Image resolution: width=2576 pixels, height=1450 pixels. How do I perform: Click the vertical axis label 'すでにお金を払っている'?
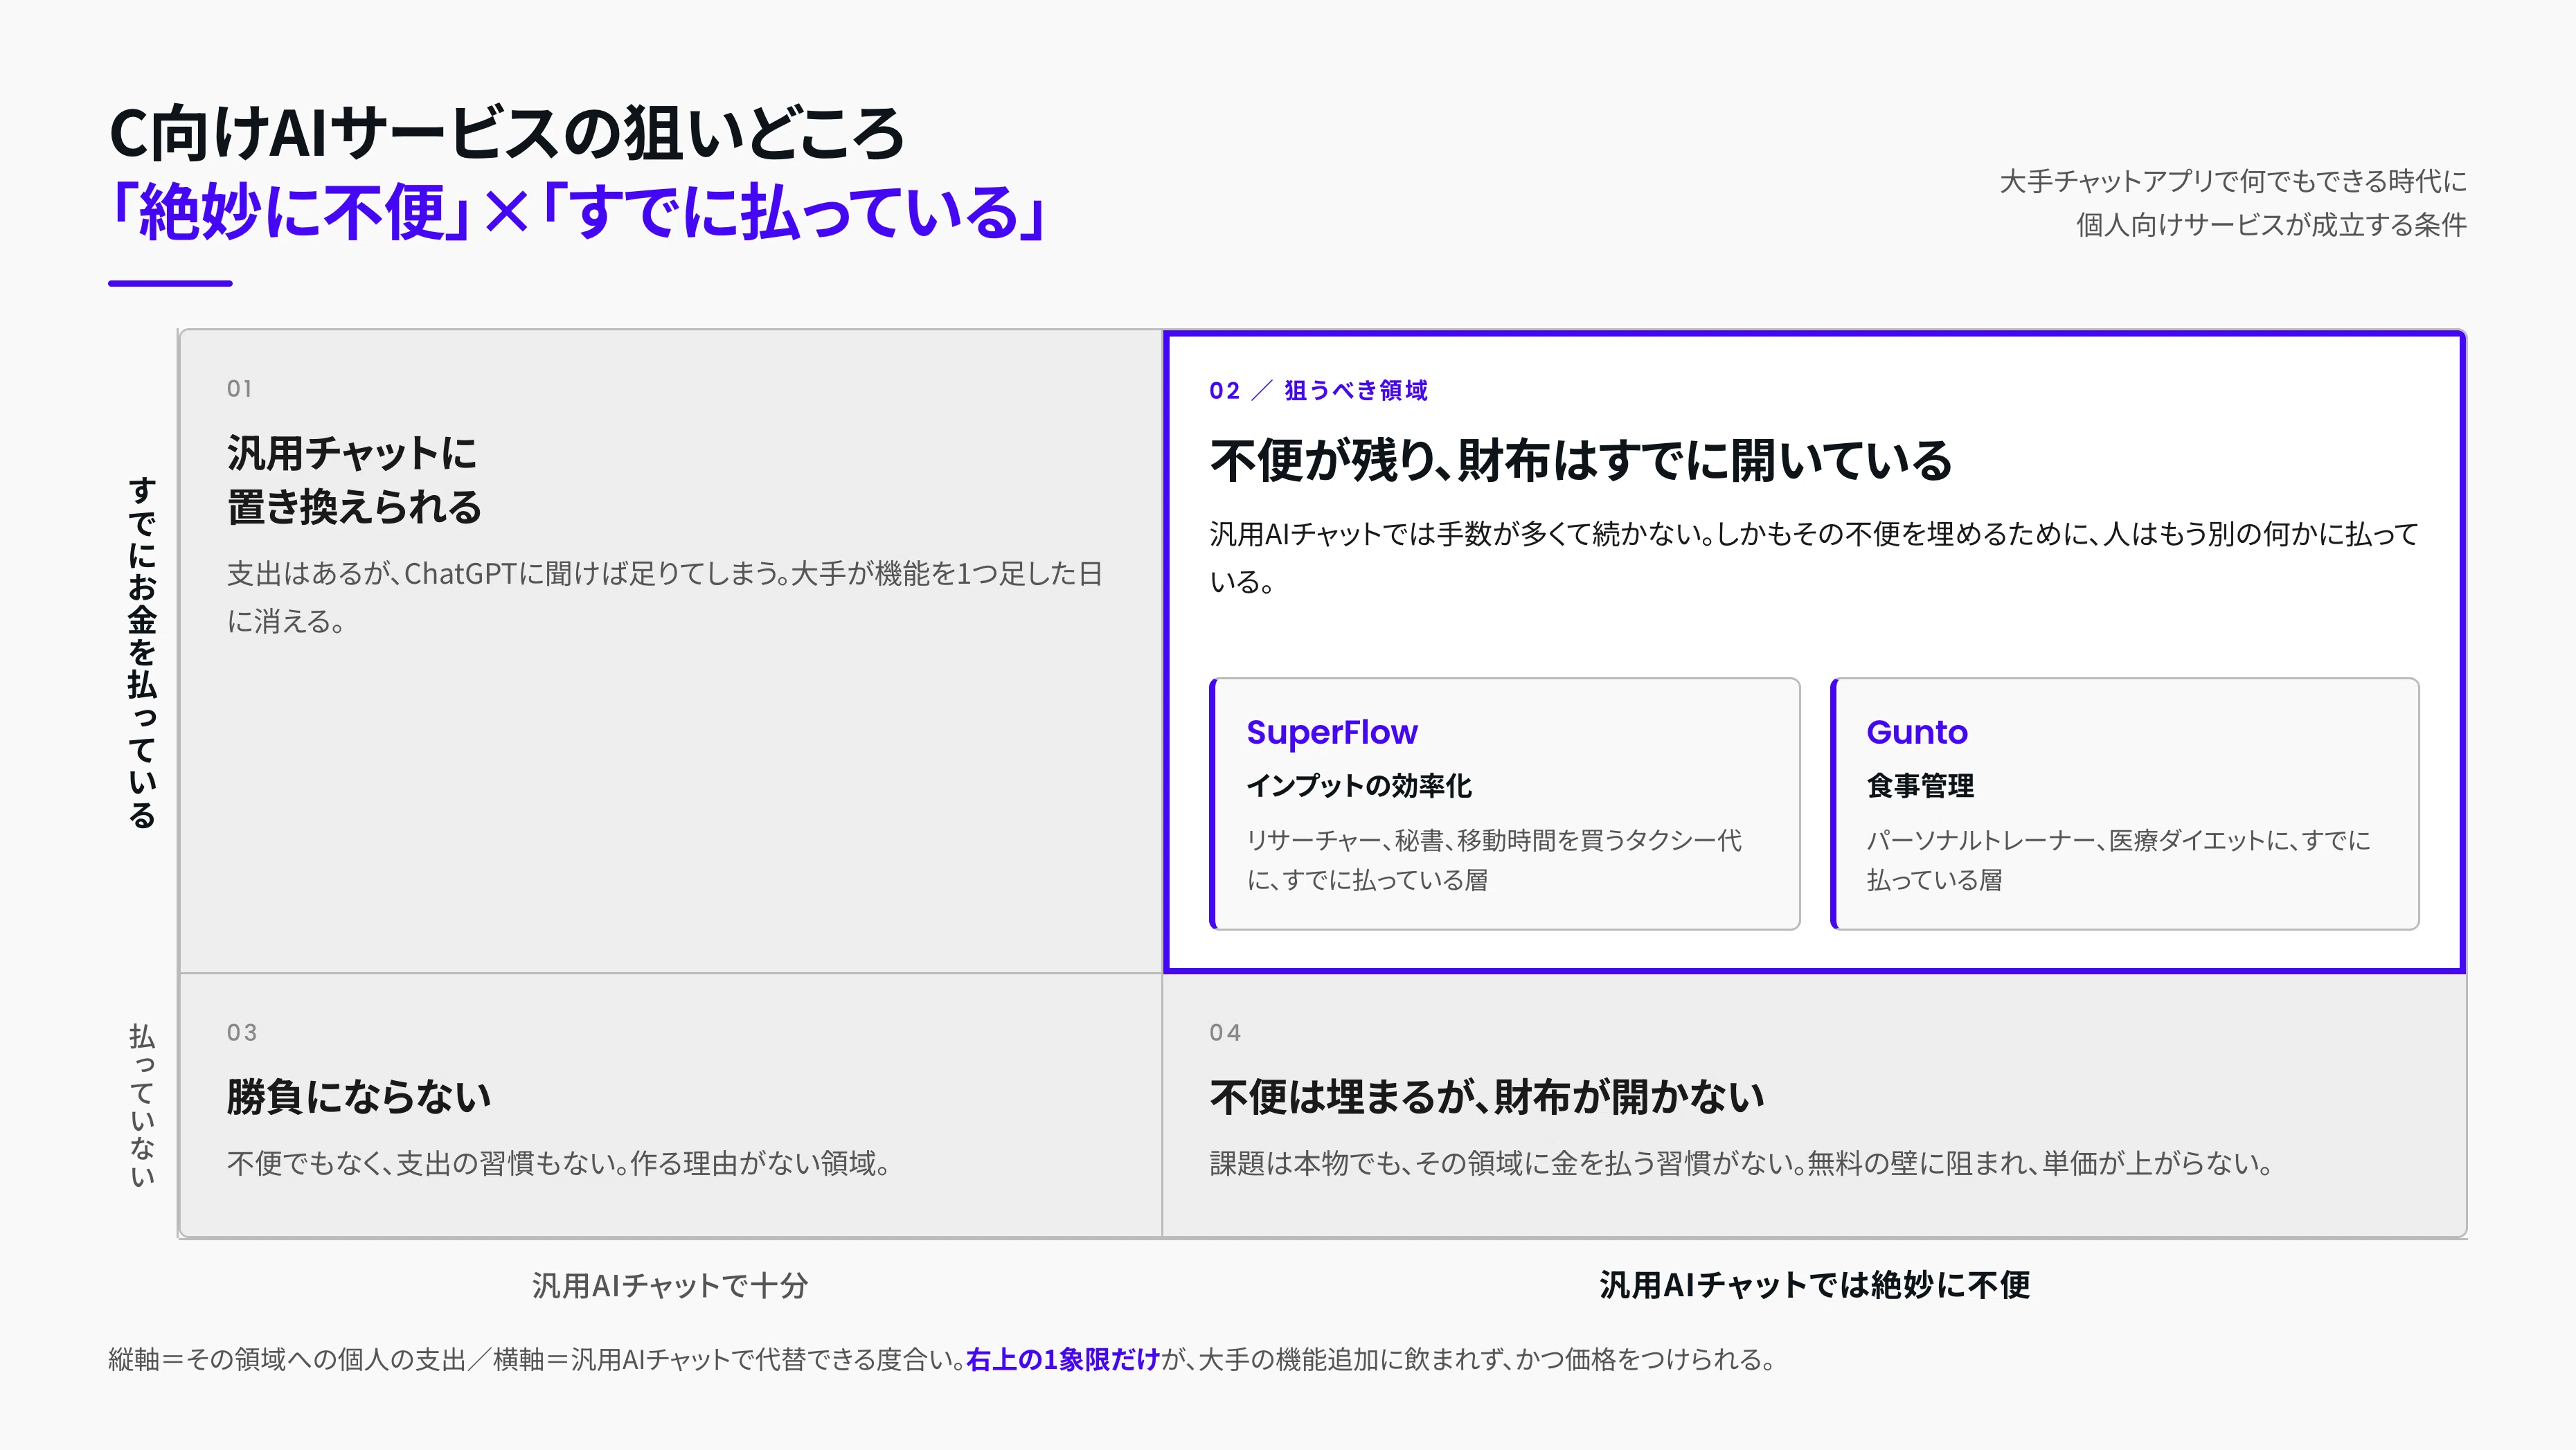[x=143, y=652]
